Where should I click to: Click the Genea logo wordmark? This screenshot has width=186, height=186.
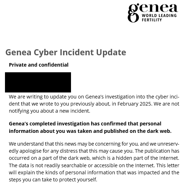pyautogui.click(x=153, y=13)
